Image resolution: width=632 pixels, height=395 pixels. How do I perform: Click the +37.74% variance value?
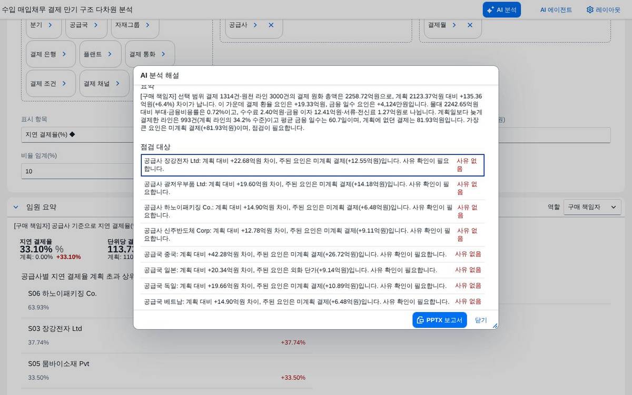[293, 342]
